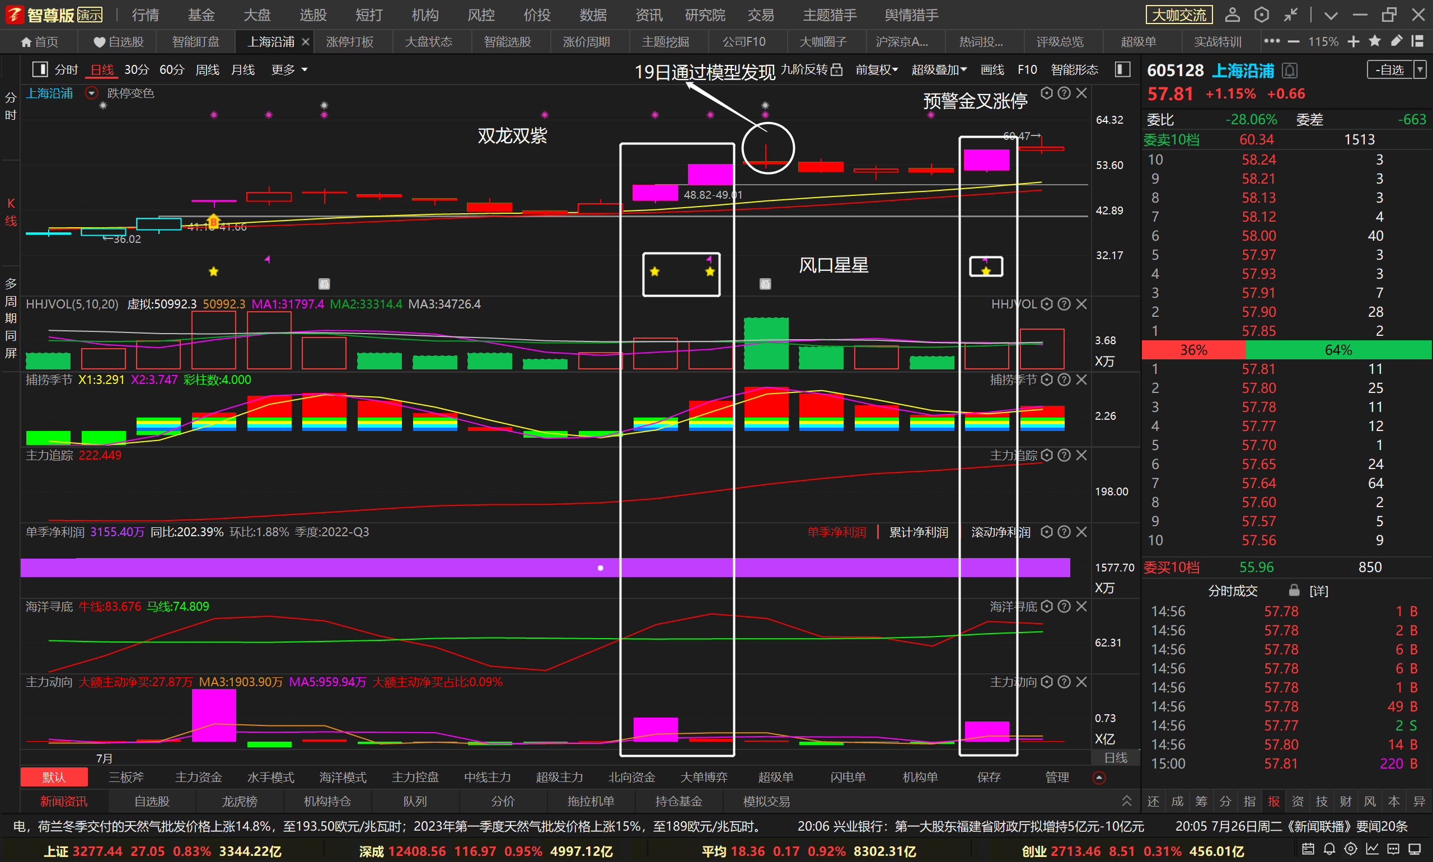The image size is (1433, 862).
Task: Click the 画线 drawing tool button
Action: [992, 70]
